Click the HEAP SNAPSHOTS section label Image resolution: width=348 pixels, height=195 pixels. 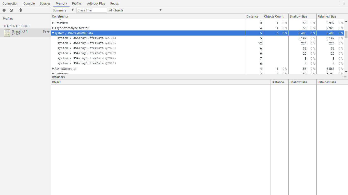click(16, 26)
